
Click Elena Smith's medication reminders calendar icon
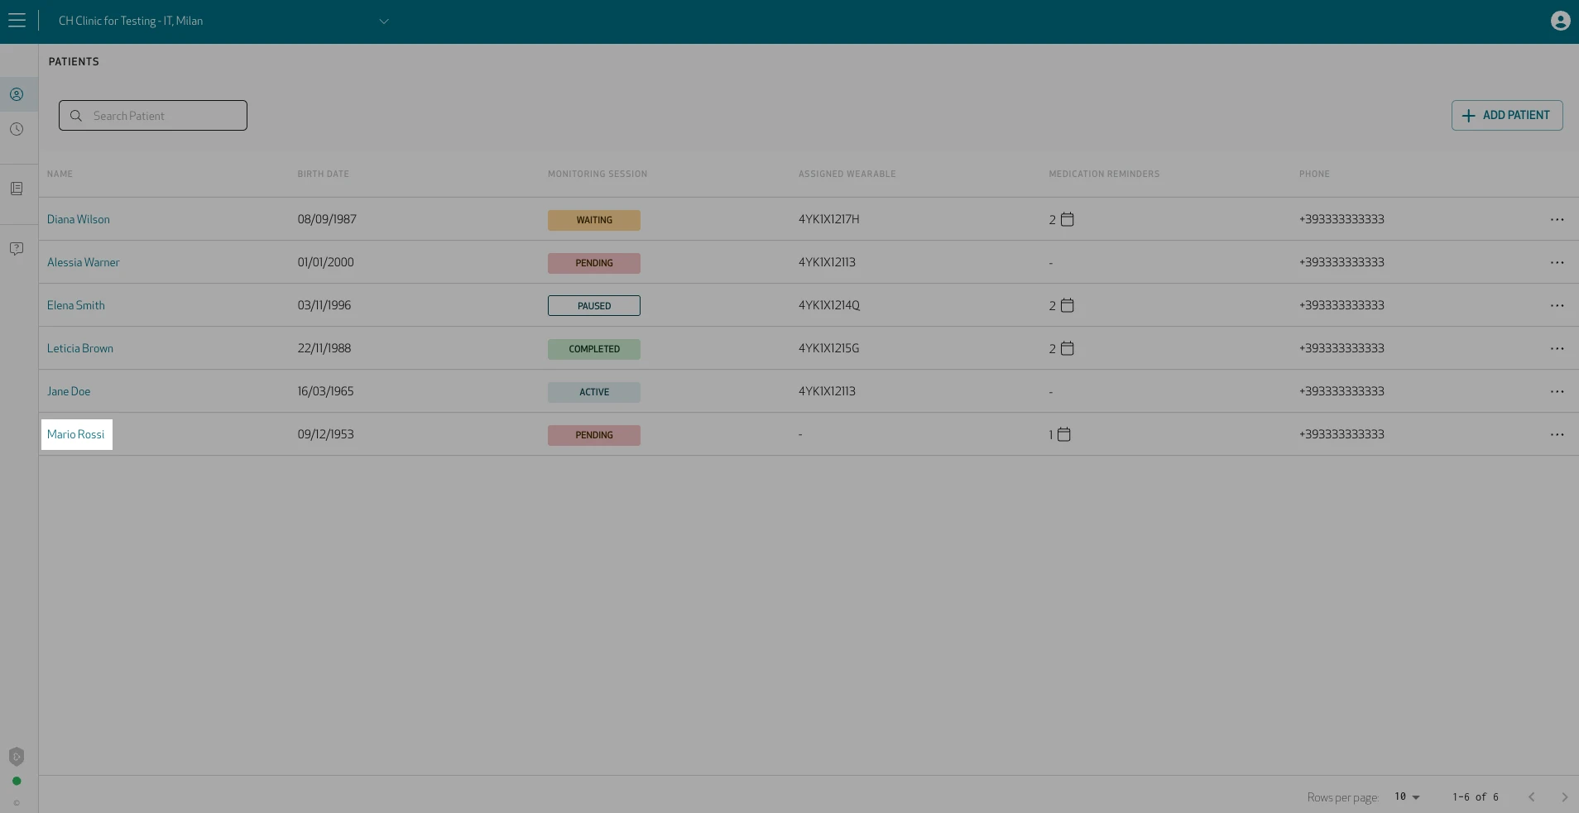pos(1068,305)
